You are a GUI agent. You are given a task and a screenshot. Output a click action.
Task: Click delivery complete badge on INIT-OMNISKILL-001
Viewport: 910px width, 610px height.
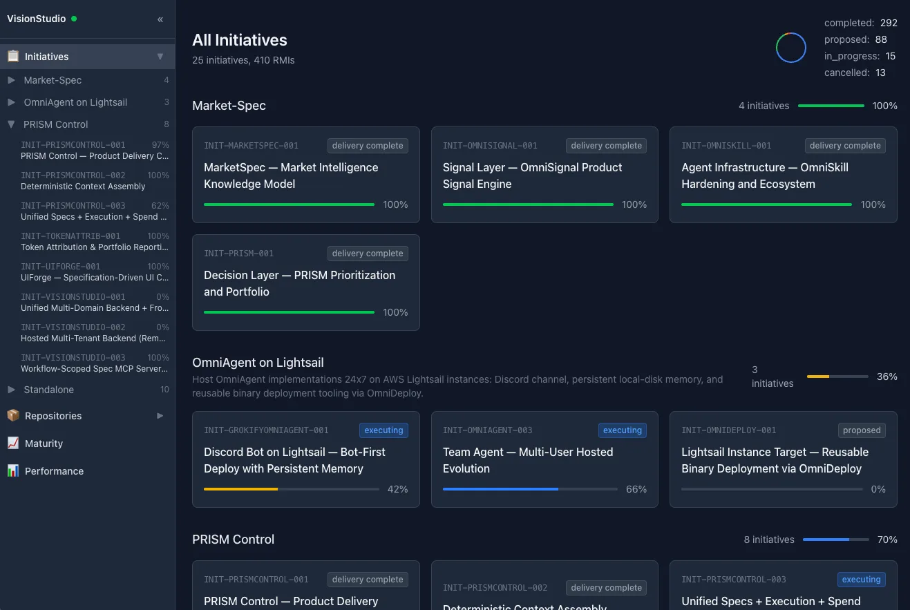[845, 146]
